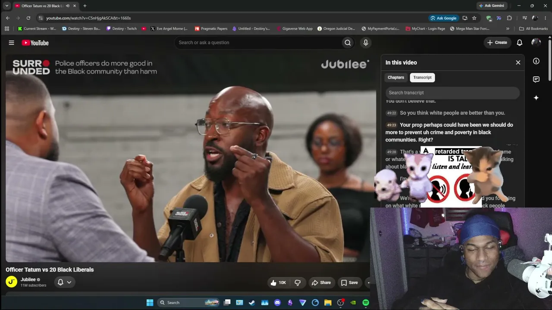Click the install app icon in address bar
The height and width of the screenshot is (310, 552).
(465, 18)
